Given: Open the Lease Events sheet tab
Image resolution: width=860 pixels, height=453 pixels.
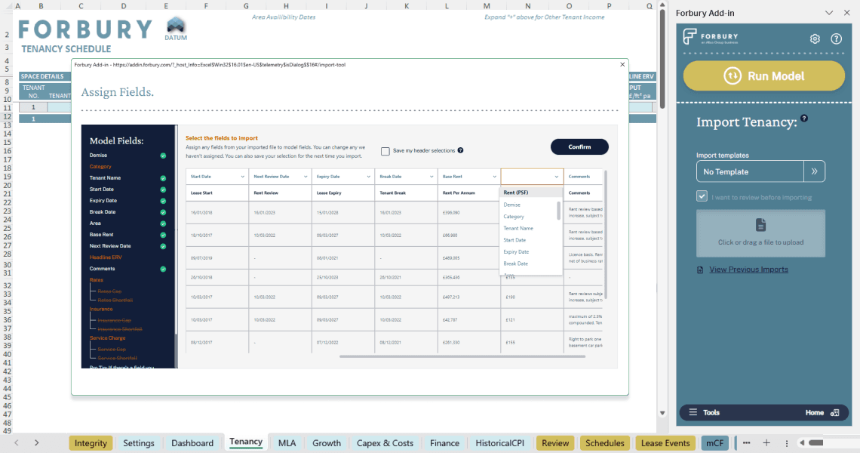Looking at the screenshot, I should pos(666,443).
